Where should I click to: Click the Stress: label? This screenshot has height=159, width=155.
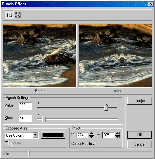(x=10, y=118)
